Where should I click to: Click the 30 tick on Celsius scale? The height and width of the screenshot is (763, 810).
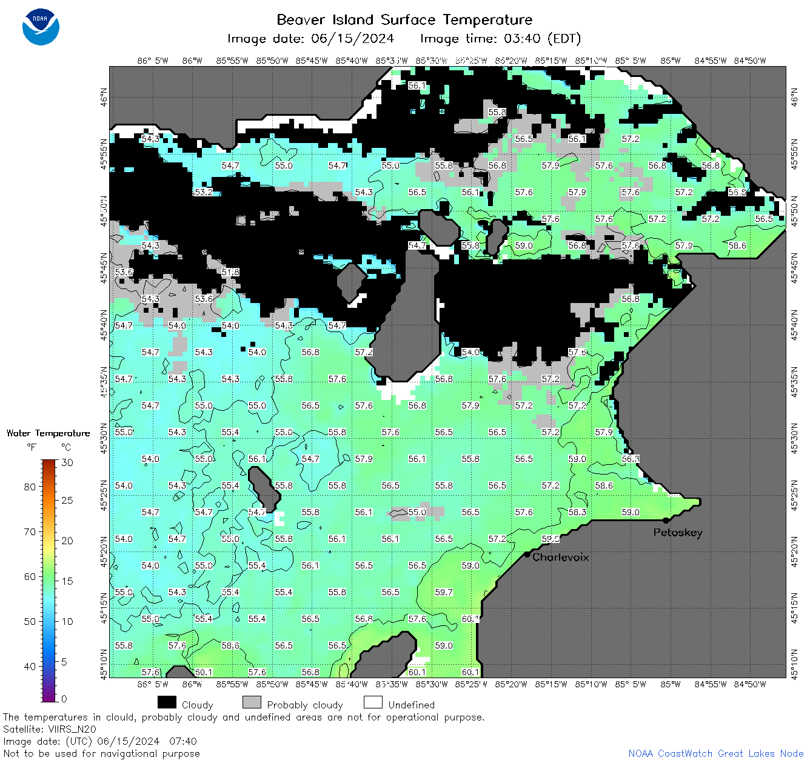click(67, 462)
